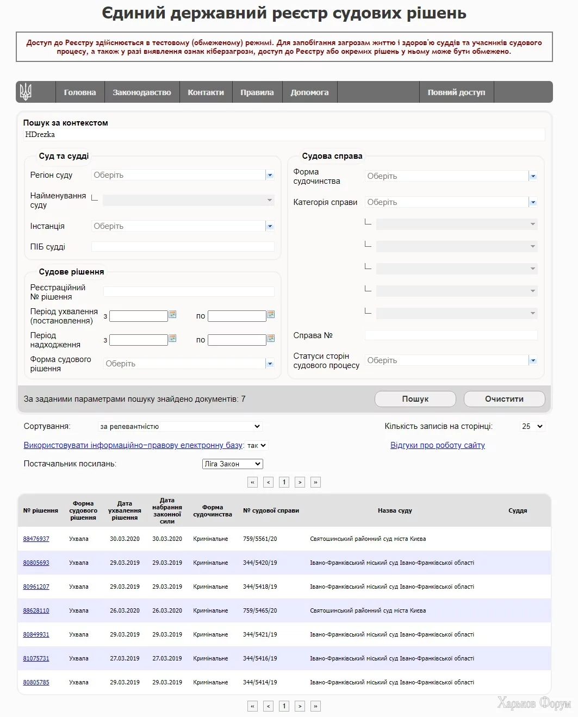This screenshot has width=578, height=717.
Task: Expand the Інстанція dropdown
Action: [270, 226]
